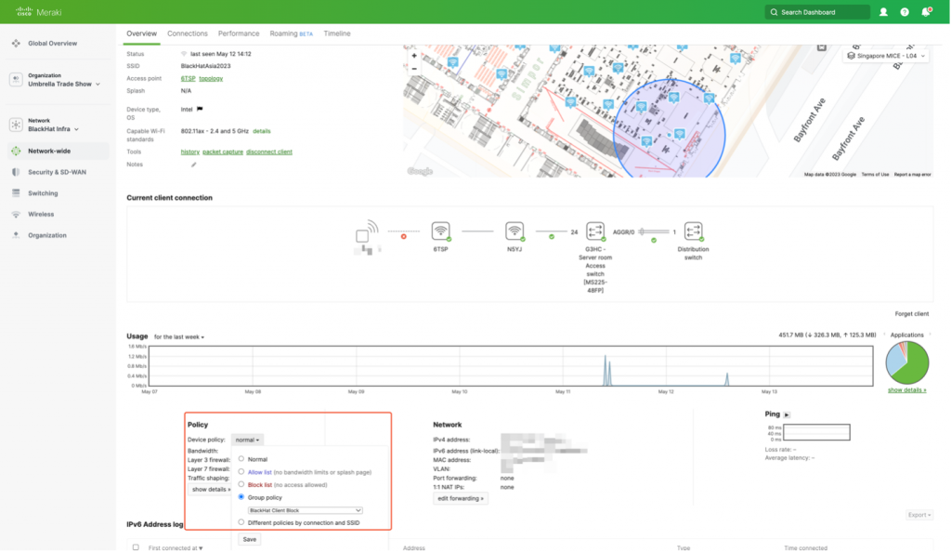Open the help question mark icon

(x=904, y=12)
